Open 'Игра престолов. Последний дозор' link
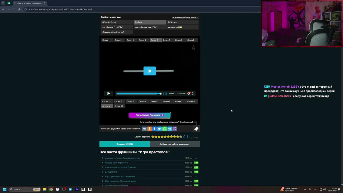The image size is (343, 193). pos(120,181)
